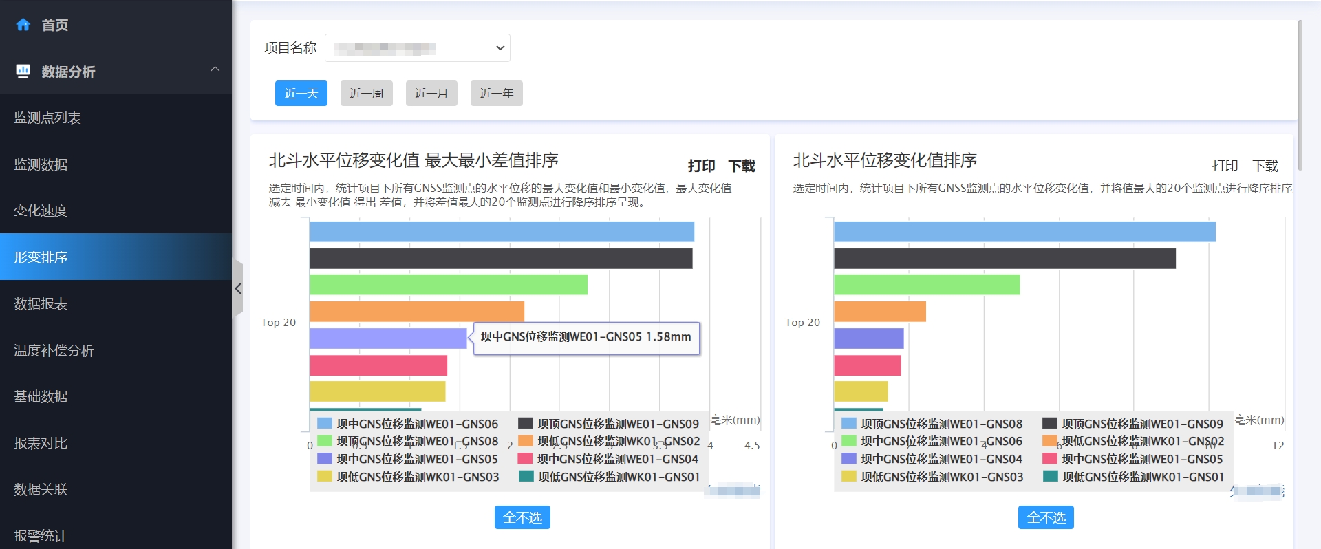Toggle 坝低GNS位移监测WK01-GNS01 legend in right chart
The width and height of the screenshot is (1321, 549).
point(1133,477)
